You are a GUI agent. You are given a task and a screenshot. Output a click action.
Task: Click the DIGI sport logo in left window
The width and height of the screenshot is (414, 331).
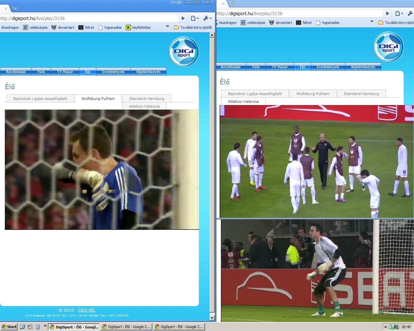click(x=184, y=52)
